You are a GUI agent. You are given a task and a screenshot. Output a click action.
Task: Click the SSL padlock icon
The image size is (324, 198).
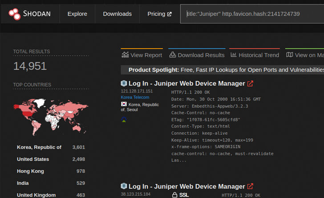[x=174, y=195]
